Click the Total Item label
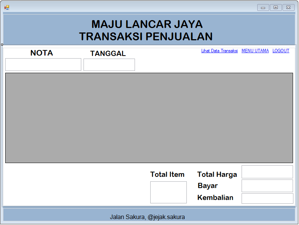The height and width of the screenshot is (225, 299). tap(167, 174)
